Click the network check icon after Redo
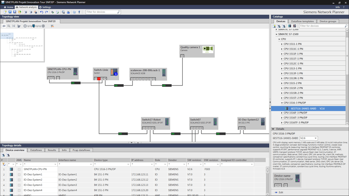 (x=52, y=12)
